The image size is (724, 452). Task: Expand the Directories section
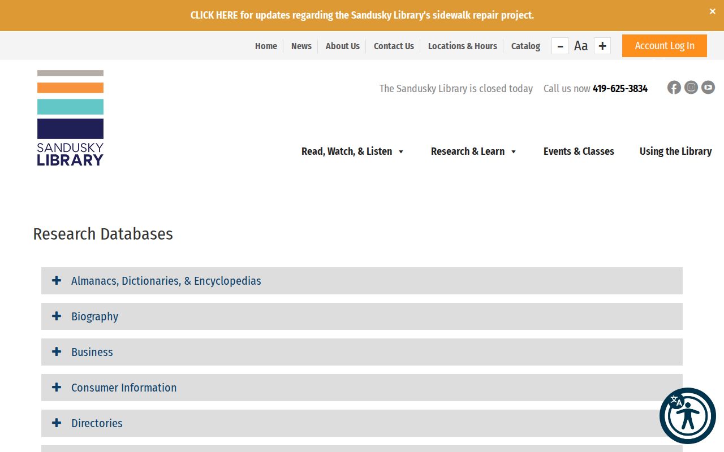362,423
